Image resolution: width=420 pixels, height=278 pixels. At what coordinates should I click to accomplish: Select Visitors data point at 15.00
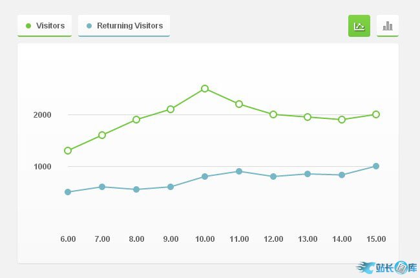click(376, 114)
